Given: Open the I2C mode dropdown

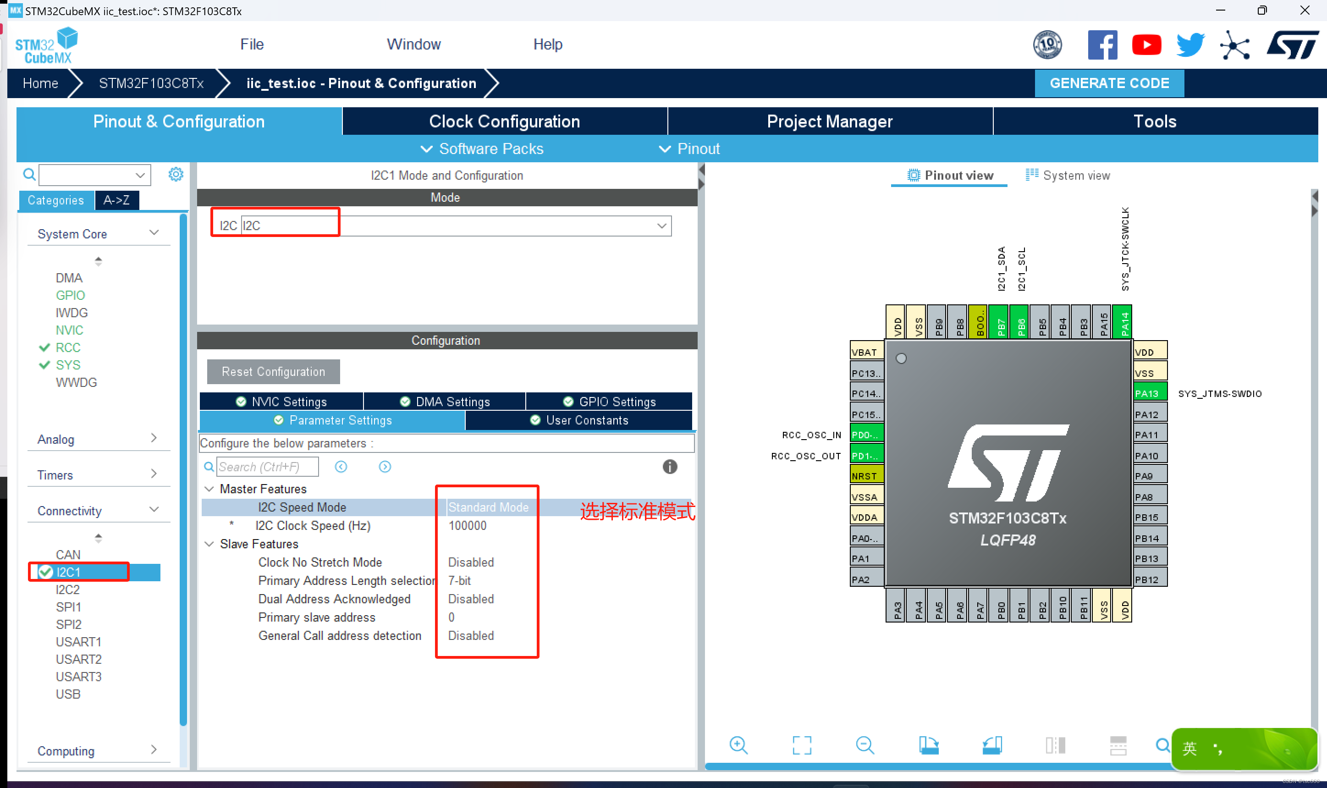Looking at the screenshot, I should tap(661, 226).
